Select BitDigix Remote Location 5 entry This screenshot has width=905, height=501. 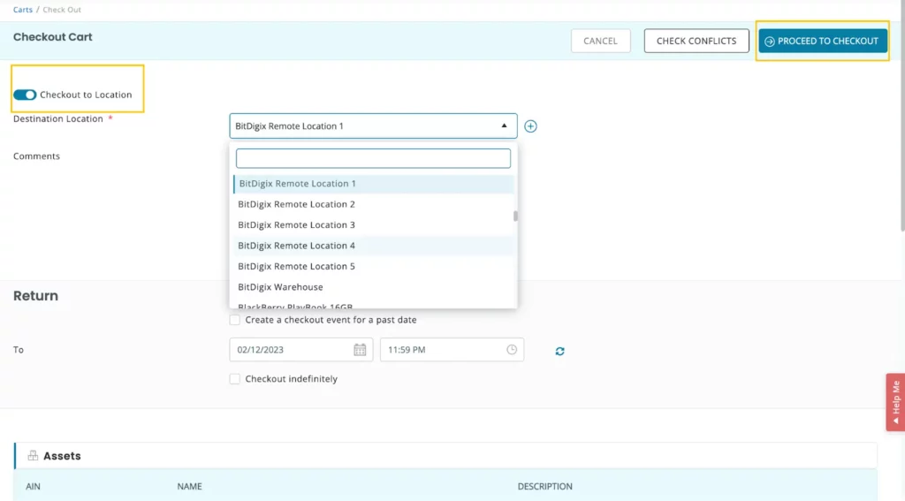(x=296, y=266)
